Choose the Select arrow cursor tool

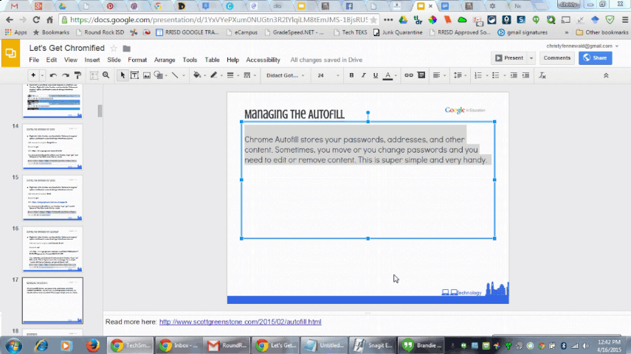pyautogui.click(x=123, y=75)
